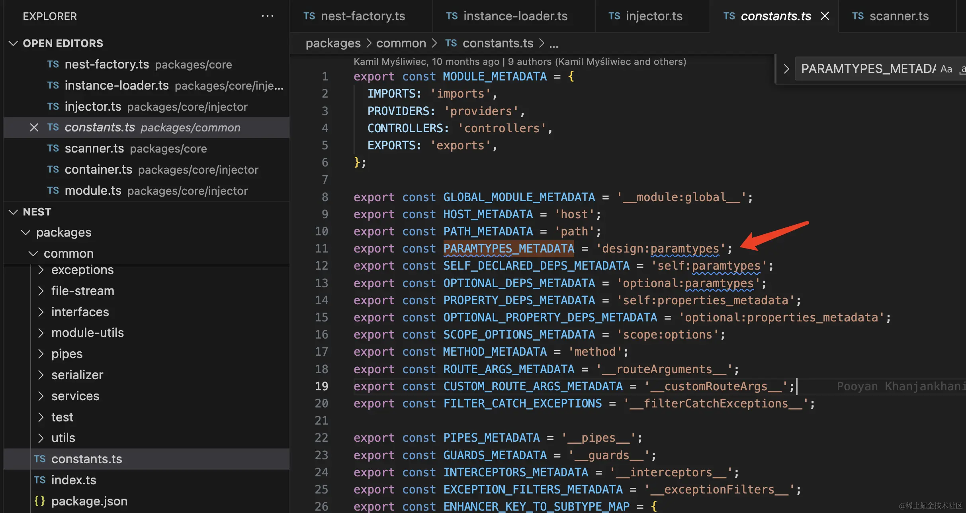Open container.ts from Open Editors

pyautogui.click(x=147, y=170)
